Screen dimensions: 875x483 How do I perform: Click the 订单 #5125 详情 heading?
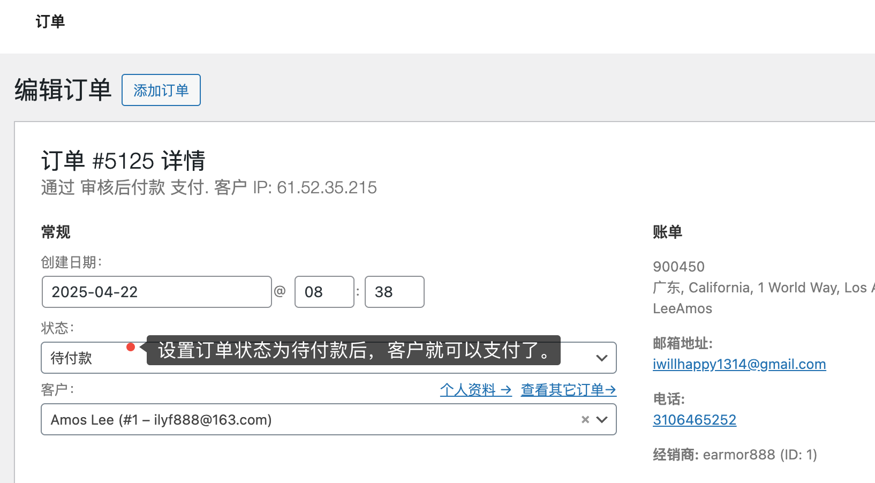pos(123,161)
